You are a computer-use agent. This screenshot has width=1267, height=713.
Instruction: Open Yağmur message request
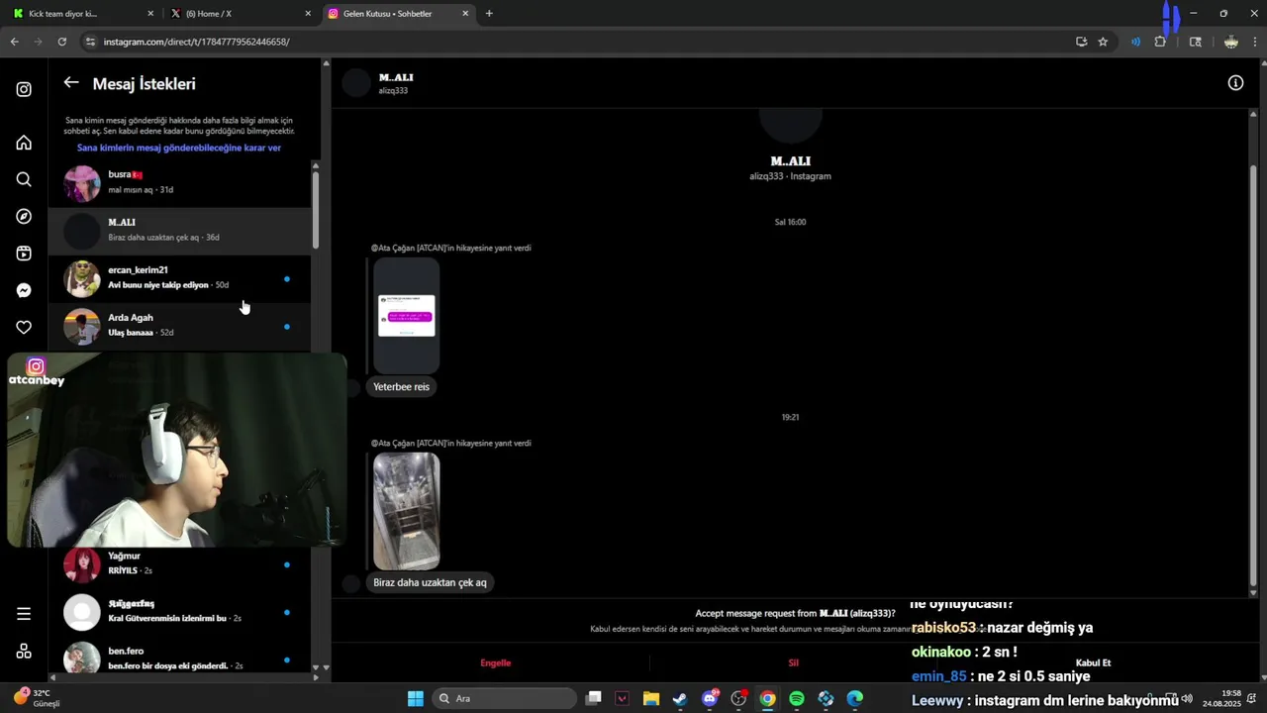pyautogui.click(x=179, y=564)
